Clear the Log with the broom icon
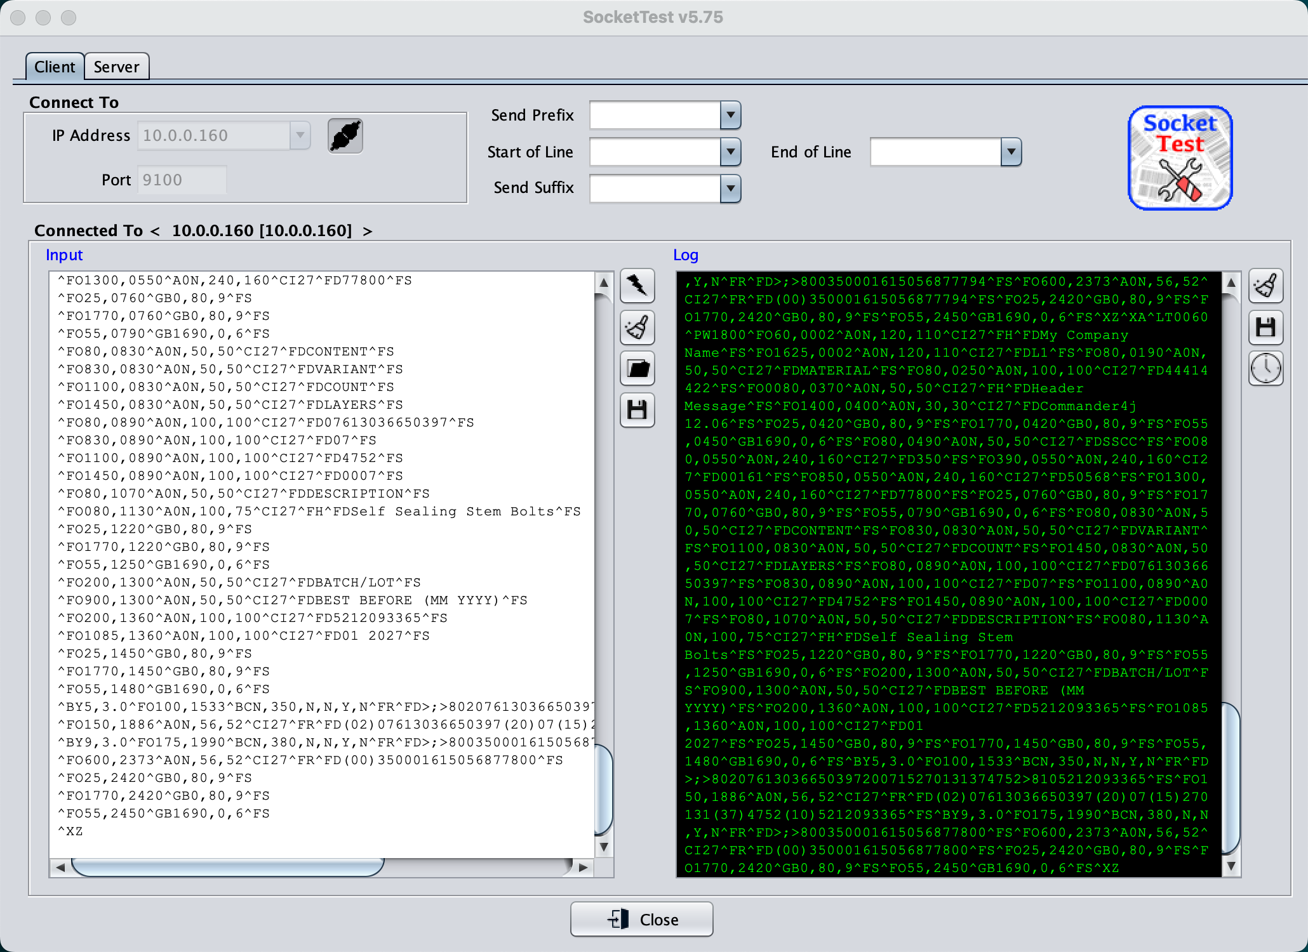 click(x=1265, y=286)
